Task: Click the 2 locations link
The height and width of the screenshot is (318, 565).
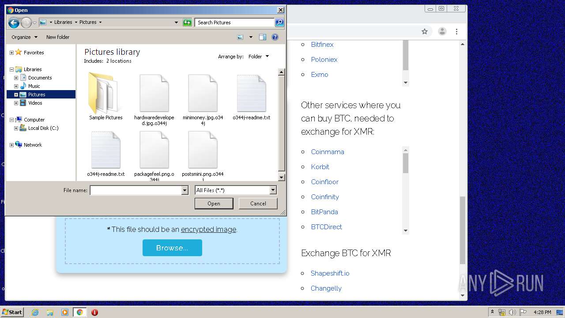Action: coord(119,61)
